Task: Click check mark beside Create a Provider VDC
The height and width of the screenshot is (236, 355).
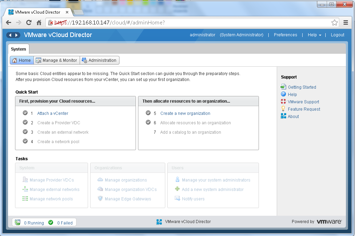Action: pos(25,122)
